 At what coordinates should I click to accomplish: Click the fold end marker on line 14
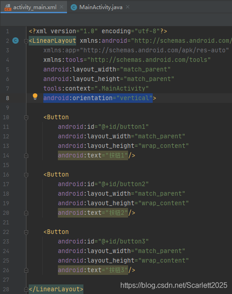26,156
